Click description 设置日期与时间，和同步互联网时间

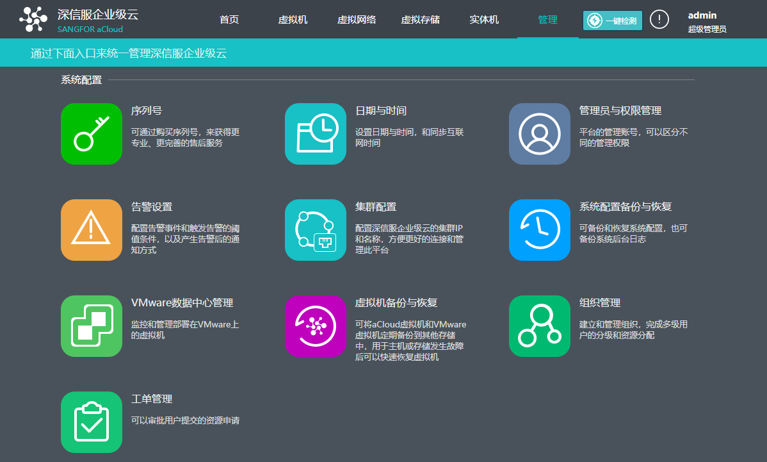pyautogui.click(x=409, y=138)
